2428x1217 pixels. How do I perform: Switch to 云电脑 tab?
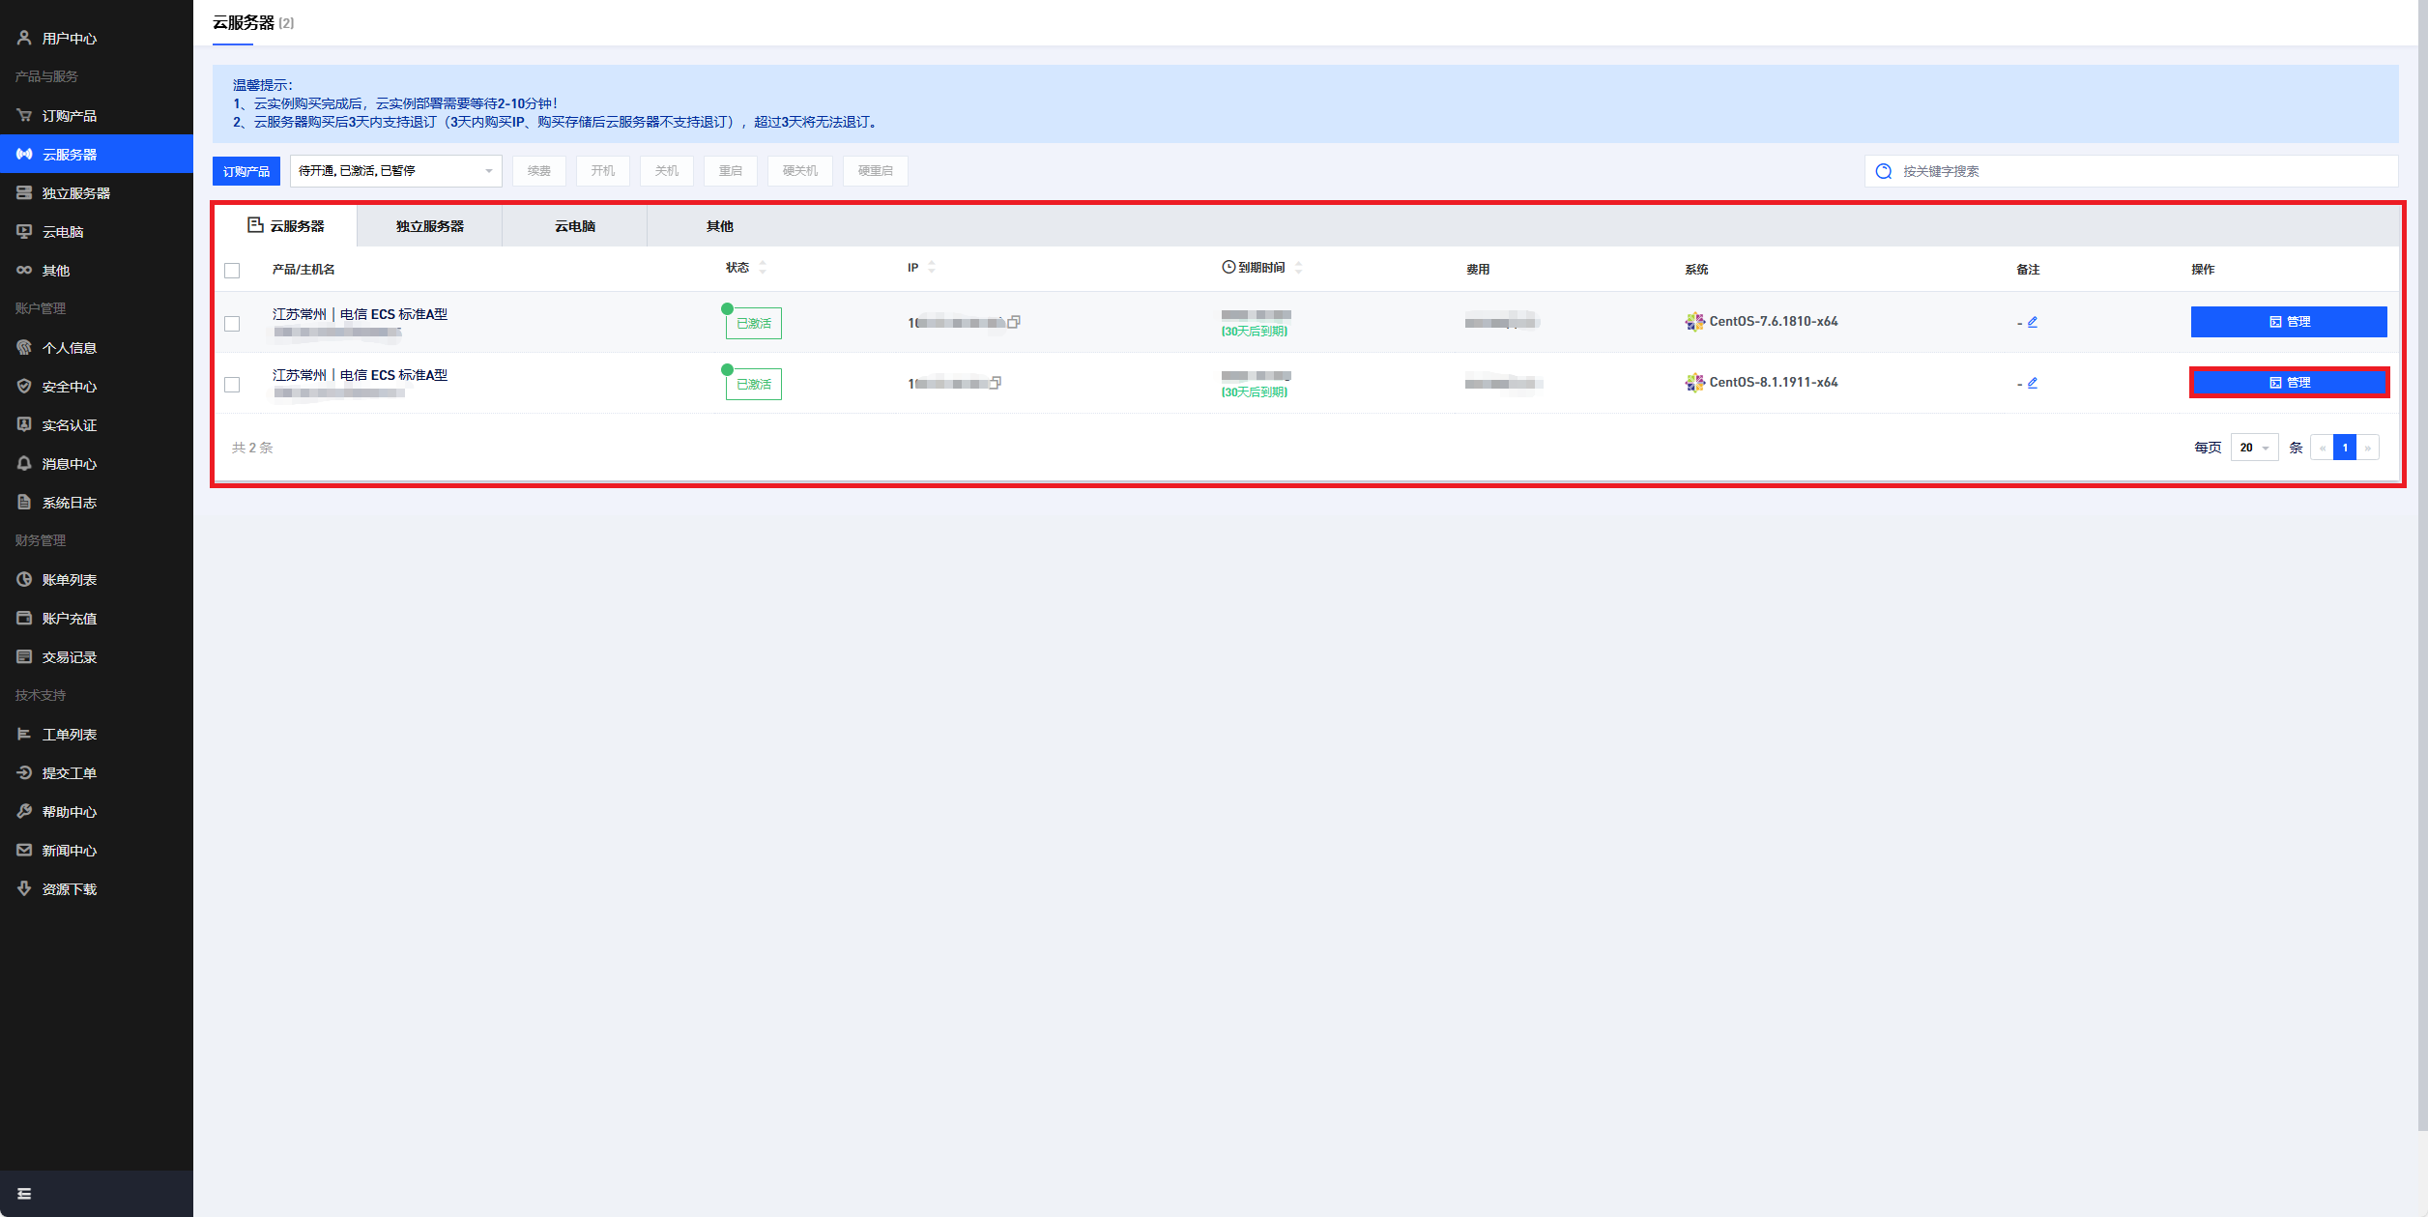click(574, 226)
